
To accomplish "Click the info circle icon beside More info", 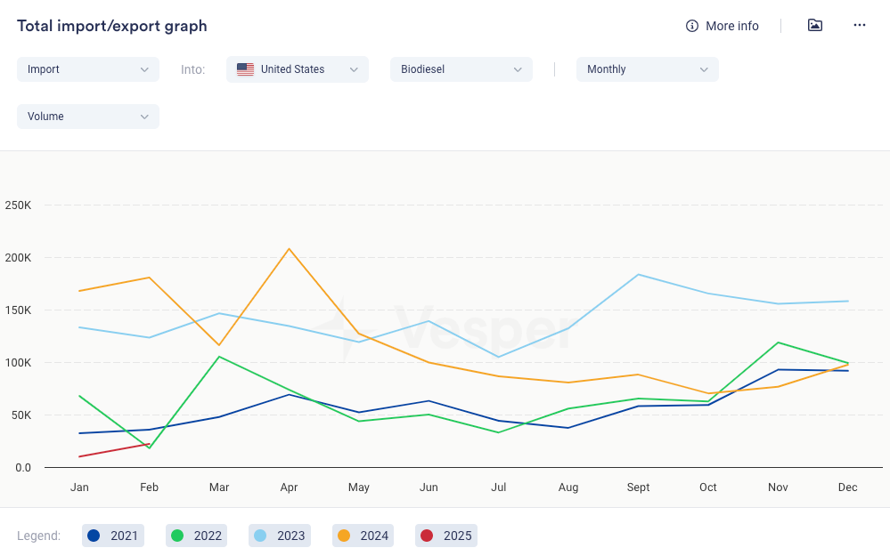I will tap(692, 26).
